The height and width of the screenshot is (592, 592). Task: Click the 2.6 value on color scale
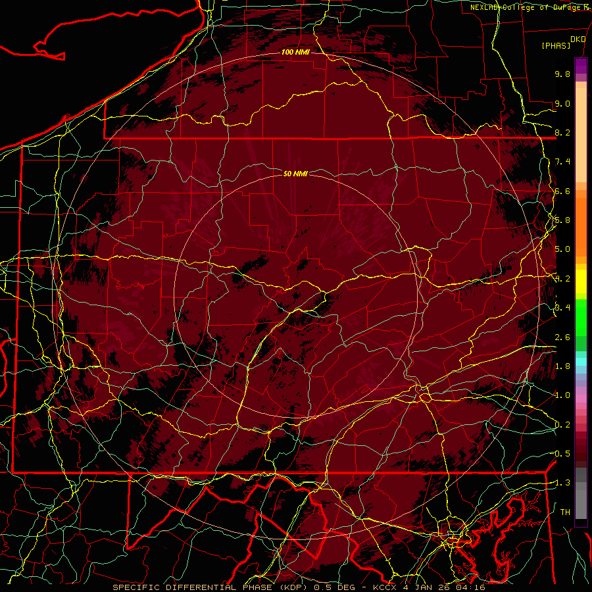(x=562, y=337)
